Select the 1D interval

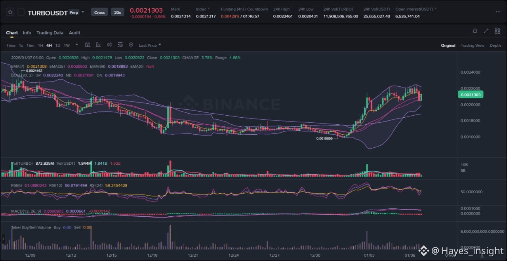(58, 46)
